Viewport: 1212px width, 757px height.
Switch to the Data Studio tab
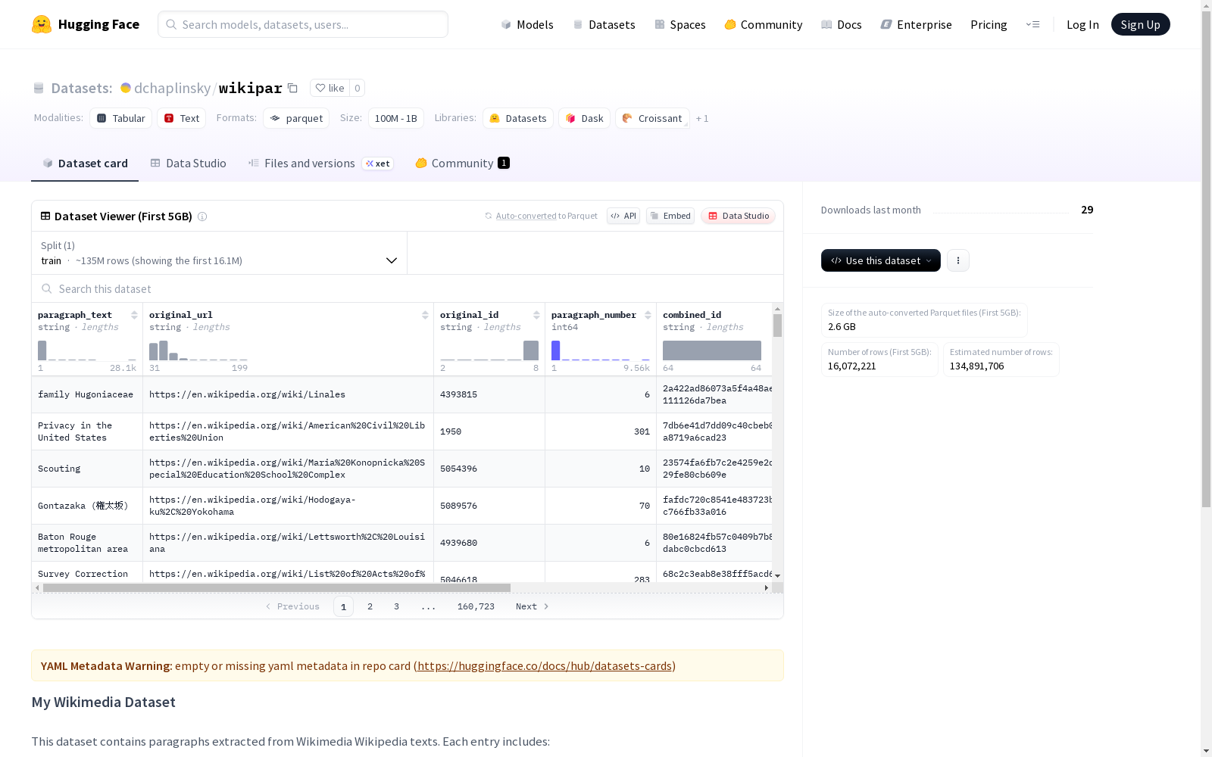click(188, 164)
